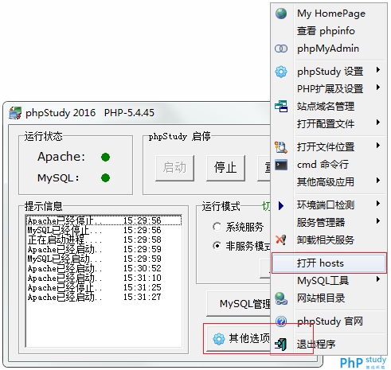
Task: Select 系统服务 run mode radio button
Action: click(x=217, y=227)
